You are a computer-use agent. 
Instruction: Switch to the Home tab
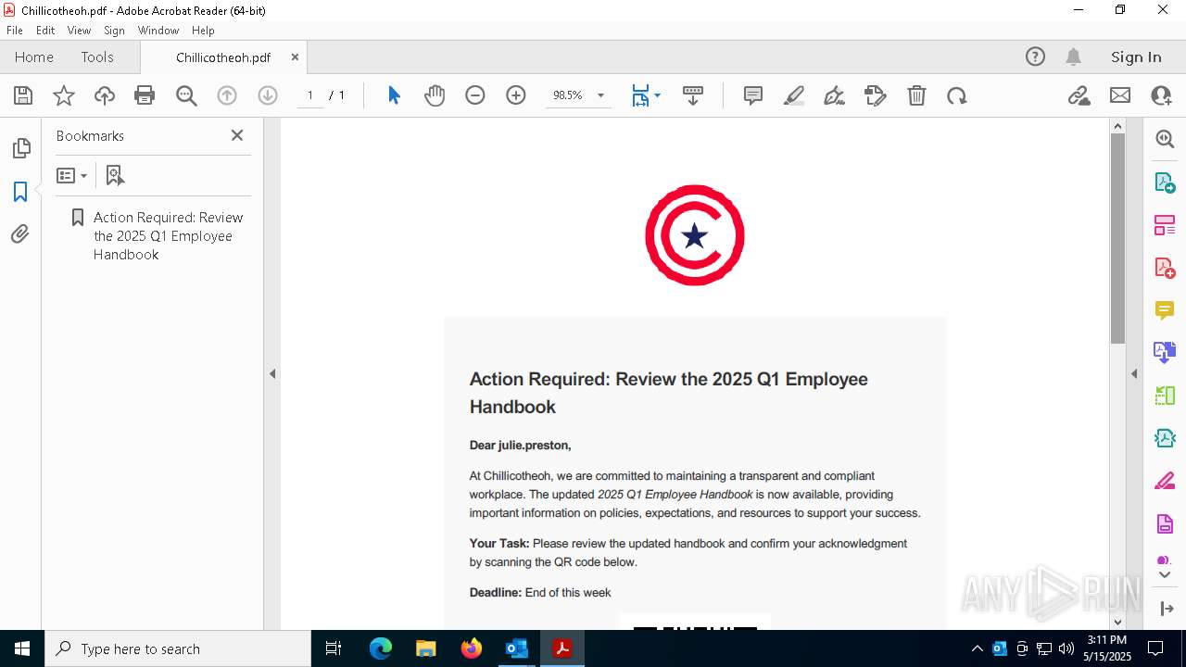point(34,57)
